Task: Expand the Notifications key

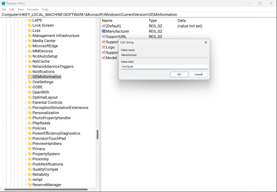Action: click(26, 71)
